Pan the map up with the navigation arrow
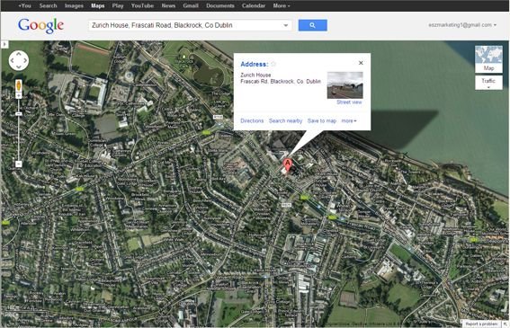 pyautogui.click(x=19, y=54)
